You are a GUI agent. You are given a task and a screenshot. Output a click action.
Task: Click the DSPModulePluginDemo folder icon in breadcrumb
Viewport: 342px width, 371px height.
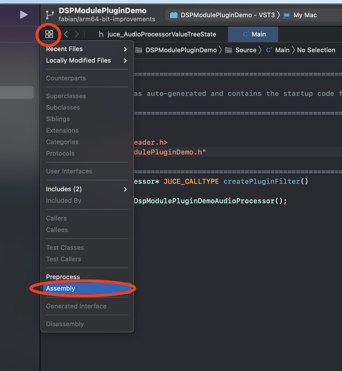[x=139, y=50]
